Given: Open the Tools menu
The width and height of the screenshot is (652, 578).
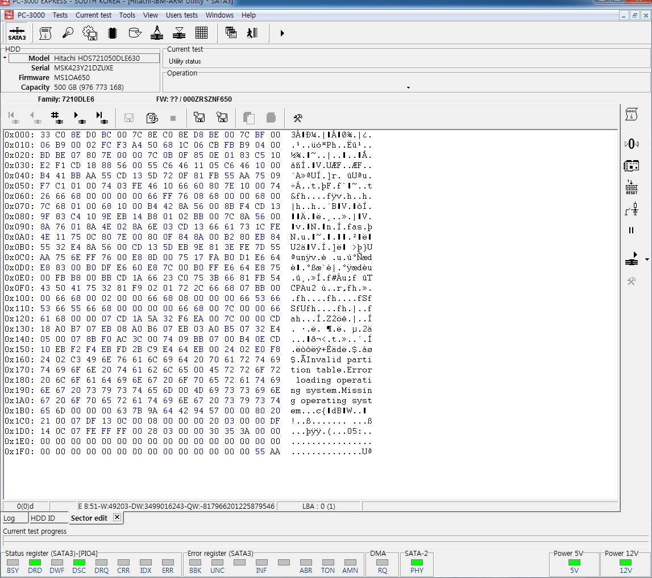Looking at the screenshot, I should pyautogui.click(x=127, y=15).
